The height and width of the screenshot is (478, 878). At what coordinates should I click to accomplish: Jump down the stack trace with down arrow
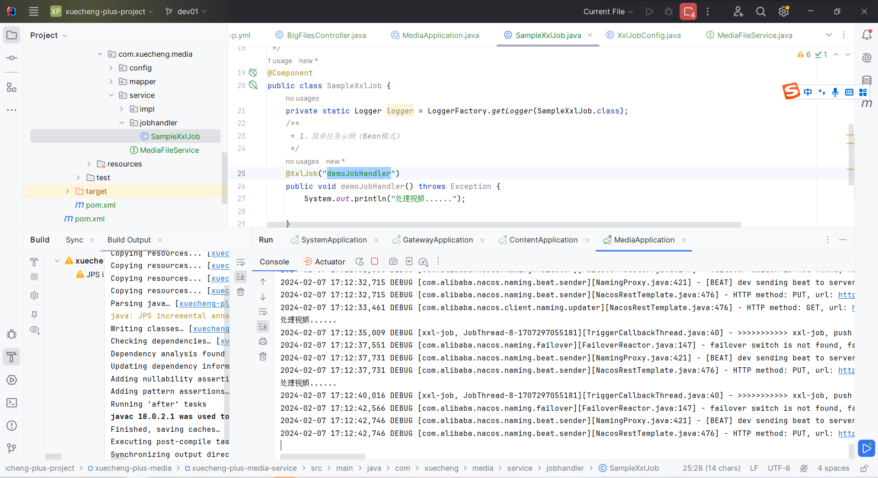[263, 297]
